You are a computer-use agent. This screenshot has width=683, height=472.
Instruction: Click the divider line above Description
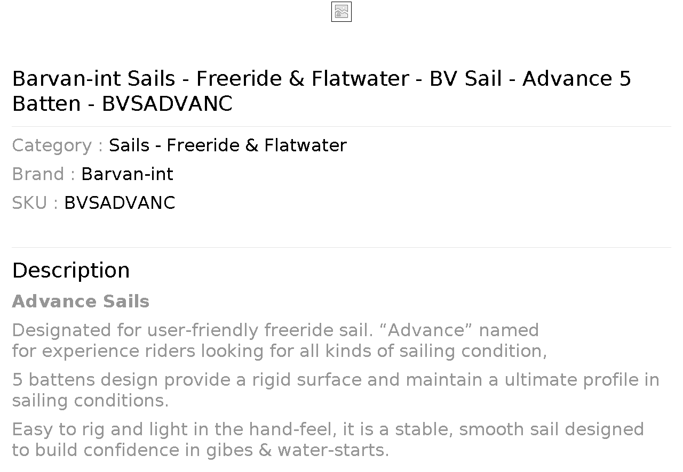pos(341,247)
